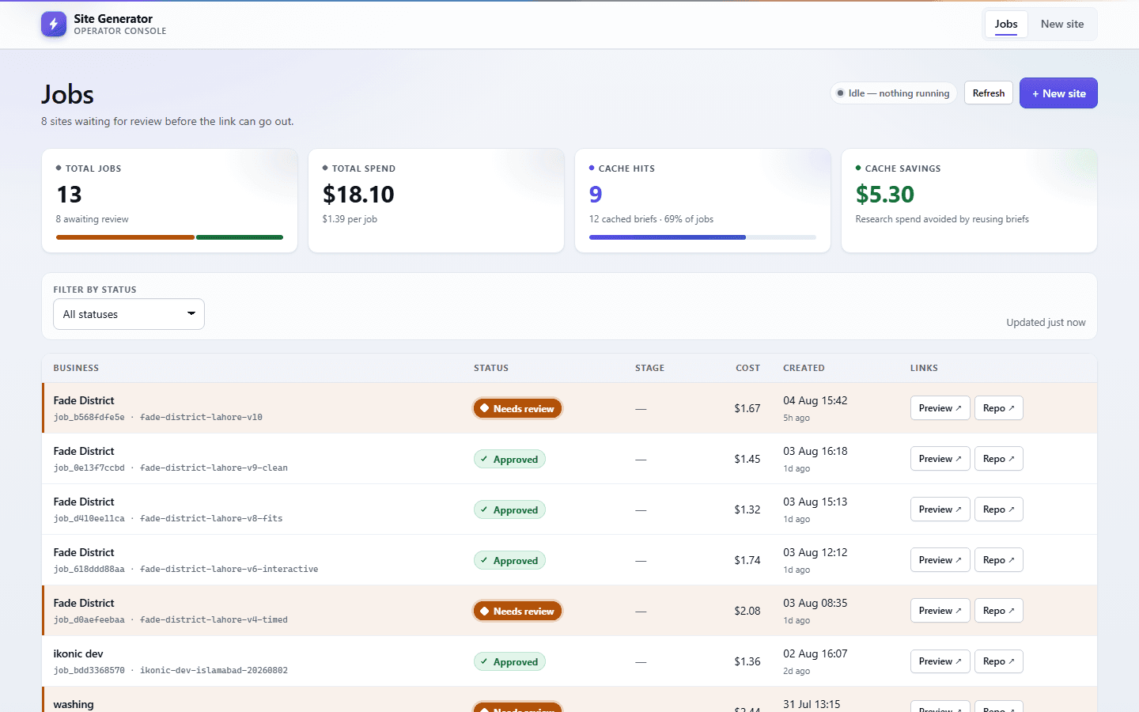Click the Created column header
This screenshot has height=712, width=1139.
tap(804, 368)
